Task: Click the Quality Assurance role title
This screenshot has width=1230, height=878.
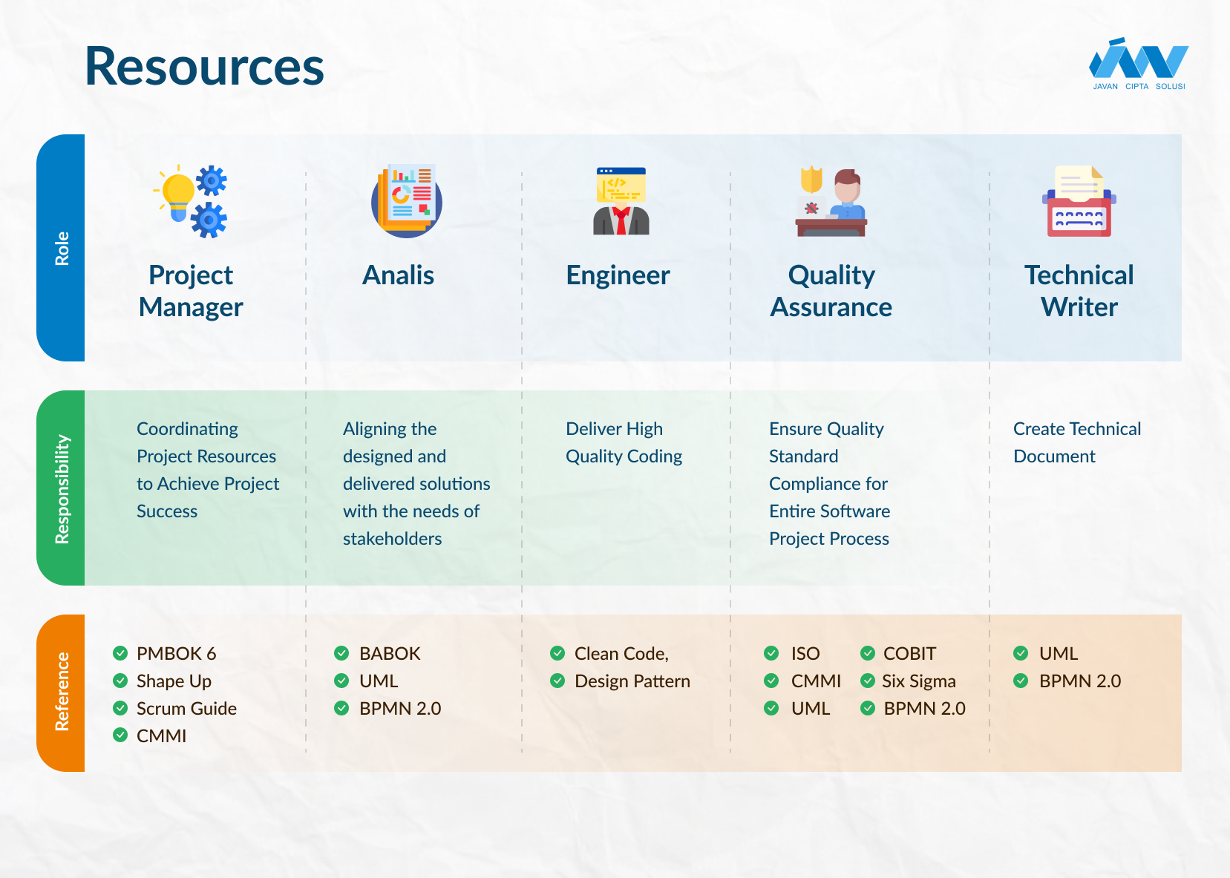Action: click(x=831, y=291)
